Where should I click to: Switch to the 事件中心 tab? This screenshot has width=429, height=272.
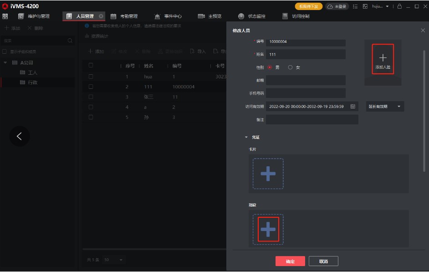[168, 16]
